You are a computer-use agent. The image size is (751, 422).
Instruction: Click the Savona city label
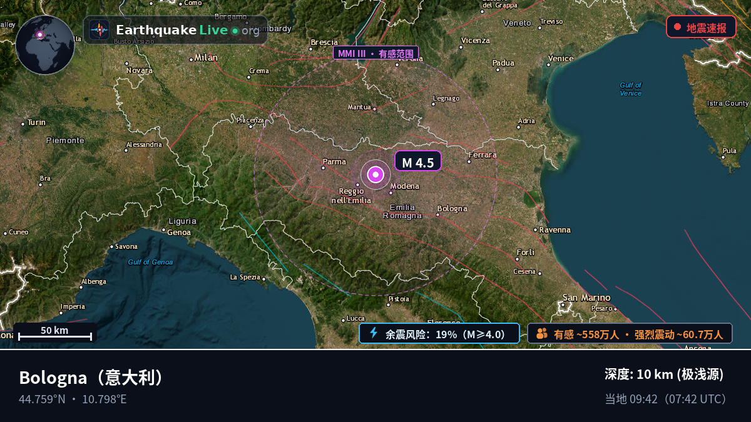126,246
